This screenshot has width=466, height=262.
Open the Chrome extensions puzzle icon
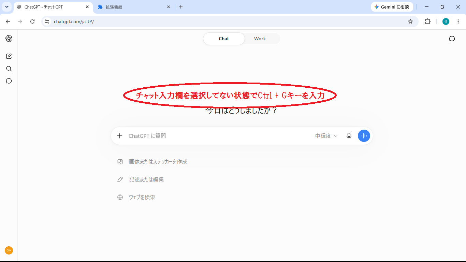point(428,21)
